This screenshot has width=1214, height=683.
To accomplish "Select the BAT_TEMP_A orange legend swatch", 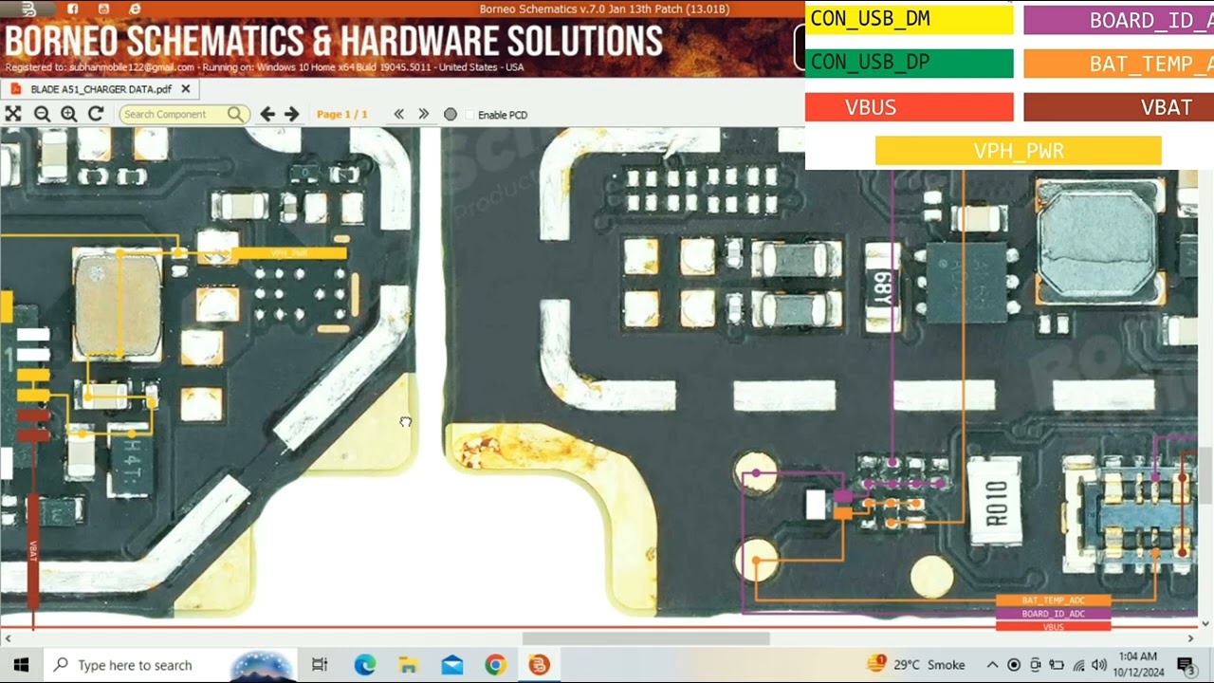I will tap(1119, 64).
